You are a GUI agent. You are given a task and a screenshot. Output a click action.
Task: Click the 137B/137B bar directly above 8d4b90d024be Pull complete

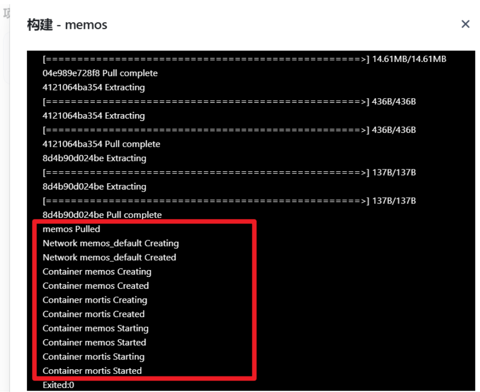(x=229, y=201)
